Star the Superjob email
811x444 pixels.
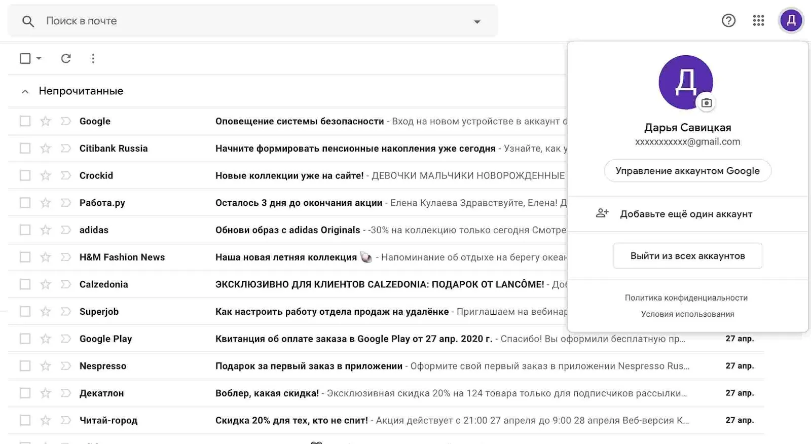point(46,311)
